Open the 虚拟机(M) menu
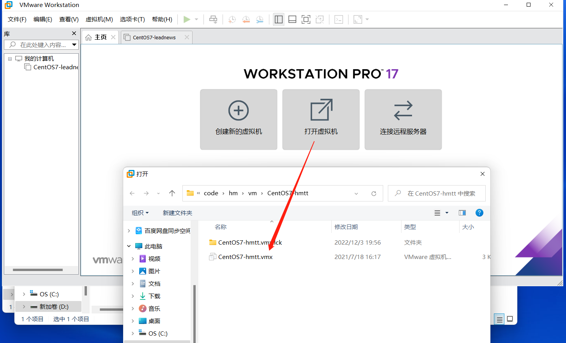Image resolution: width=566 pixels, height=343 pixels. (99, 19)
